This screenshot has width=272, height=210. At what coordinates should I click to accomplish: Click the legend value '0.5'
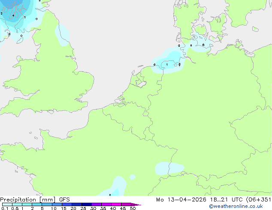pyautogui.click(x=15, y=208)
